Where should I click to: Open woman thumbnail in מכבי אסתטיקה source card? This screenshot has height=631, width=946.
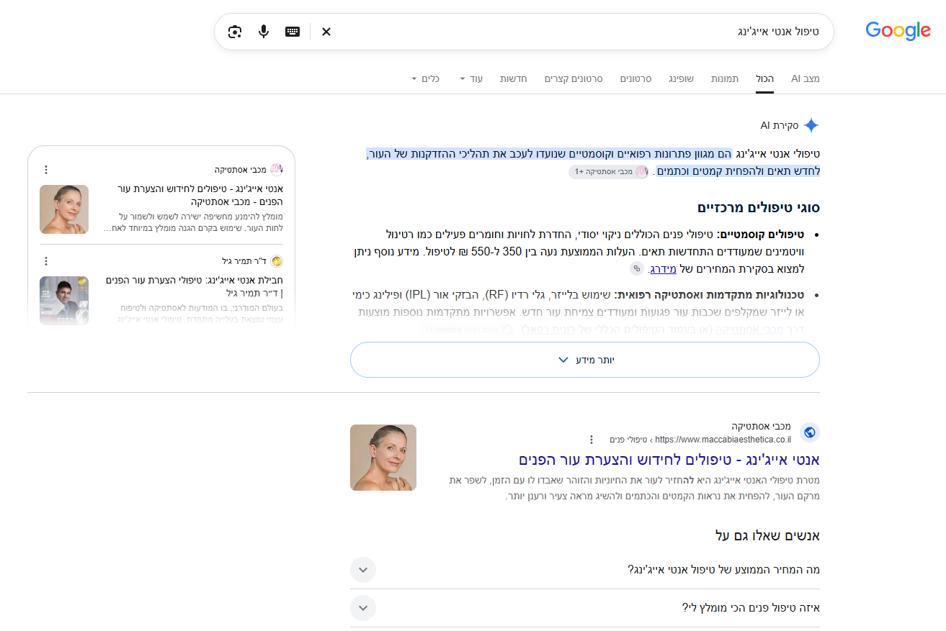pos(64,209)
